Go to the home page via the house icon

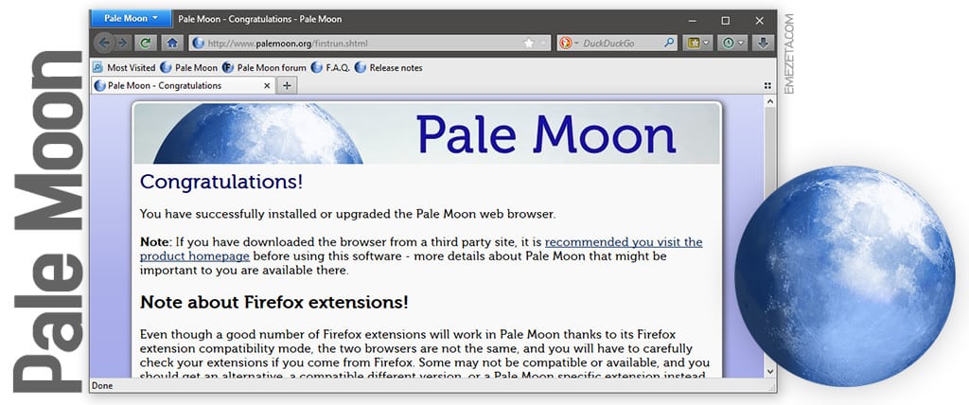pyautogui.click(x=172, y=43)
